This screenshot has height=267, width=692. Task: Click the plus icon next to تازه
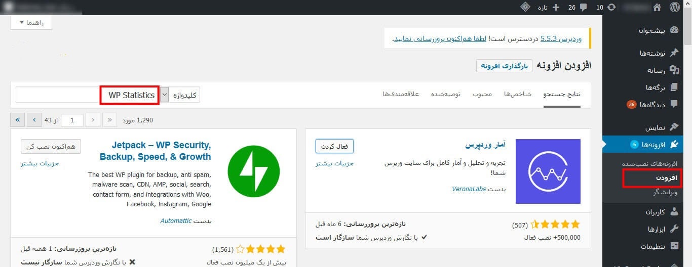coord(556,8)
